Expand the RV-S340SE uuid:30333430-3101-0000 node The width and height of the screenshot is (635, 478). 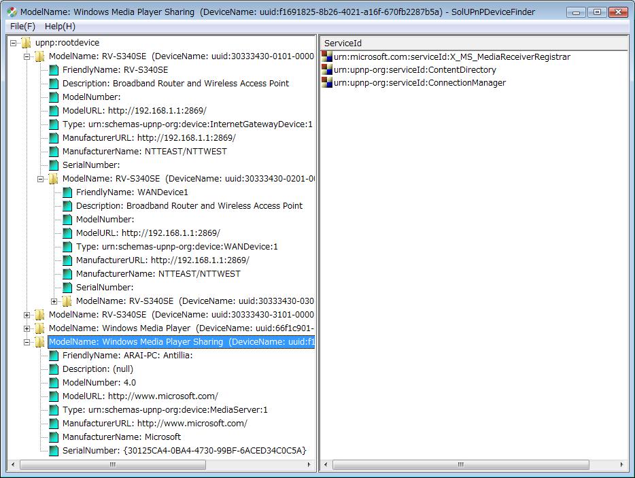(x=27, y=315)
